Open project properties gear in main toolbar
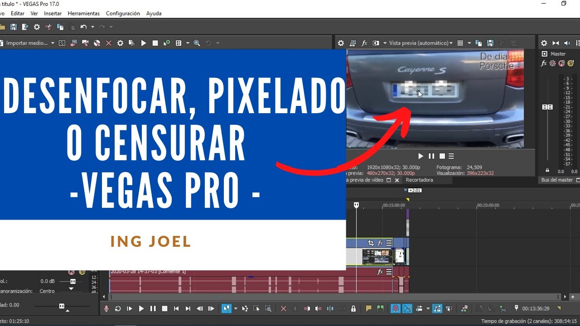This screenshot has height=326, width=580. coord(37,27)
